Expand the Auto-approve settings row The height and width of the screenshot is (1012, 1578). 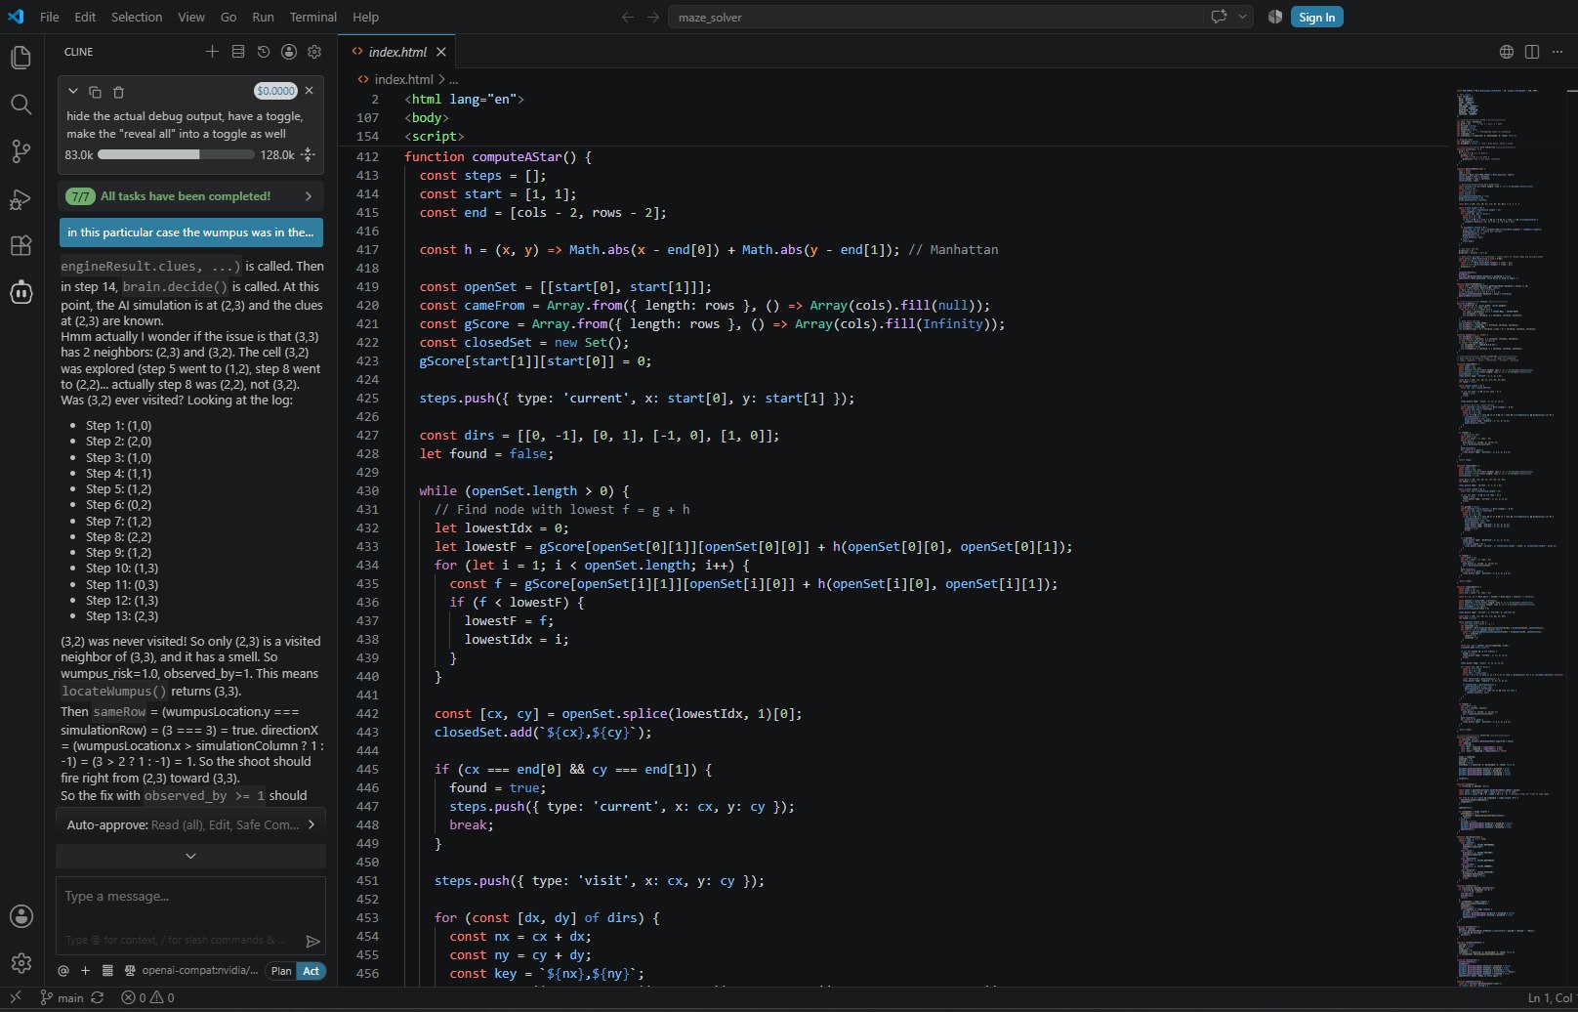(190, 824)
